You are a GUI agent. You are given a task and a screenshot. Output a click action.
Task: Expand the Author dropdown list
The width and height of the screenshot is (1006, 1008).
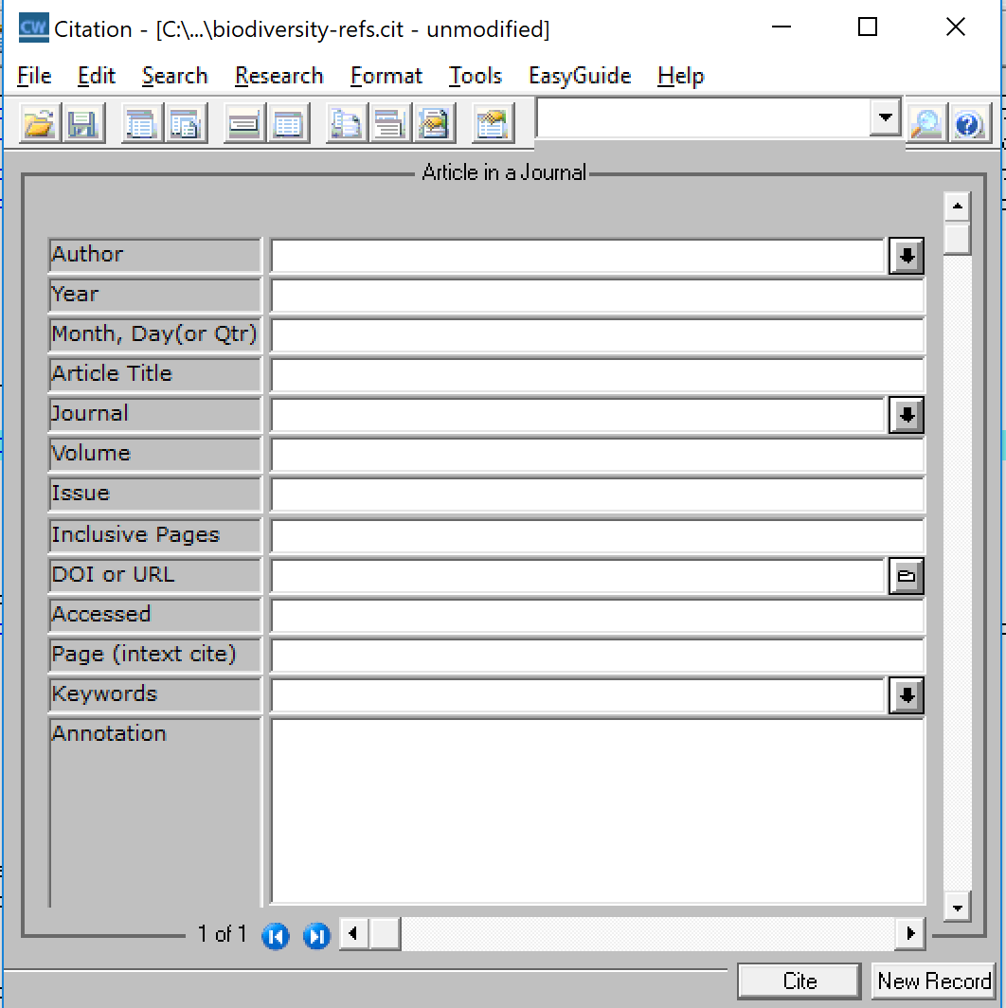[x=906, y=256]
